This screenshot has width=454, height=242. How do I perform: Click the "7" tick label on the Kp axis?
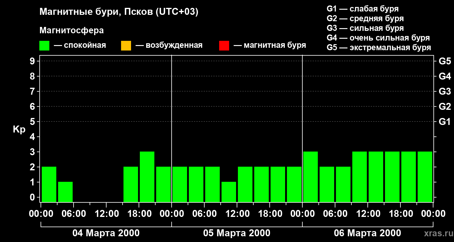[33, 91]
